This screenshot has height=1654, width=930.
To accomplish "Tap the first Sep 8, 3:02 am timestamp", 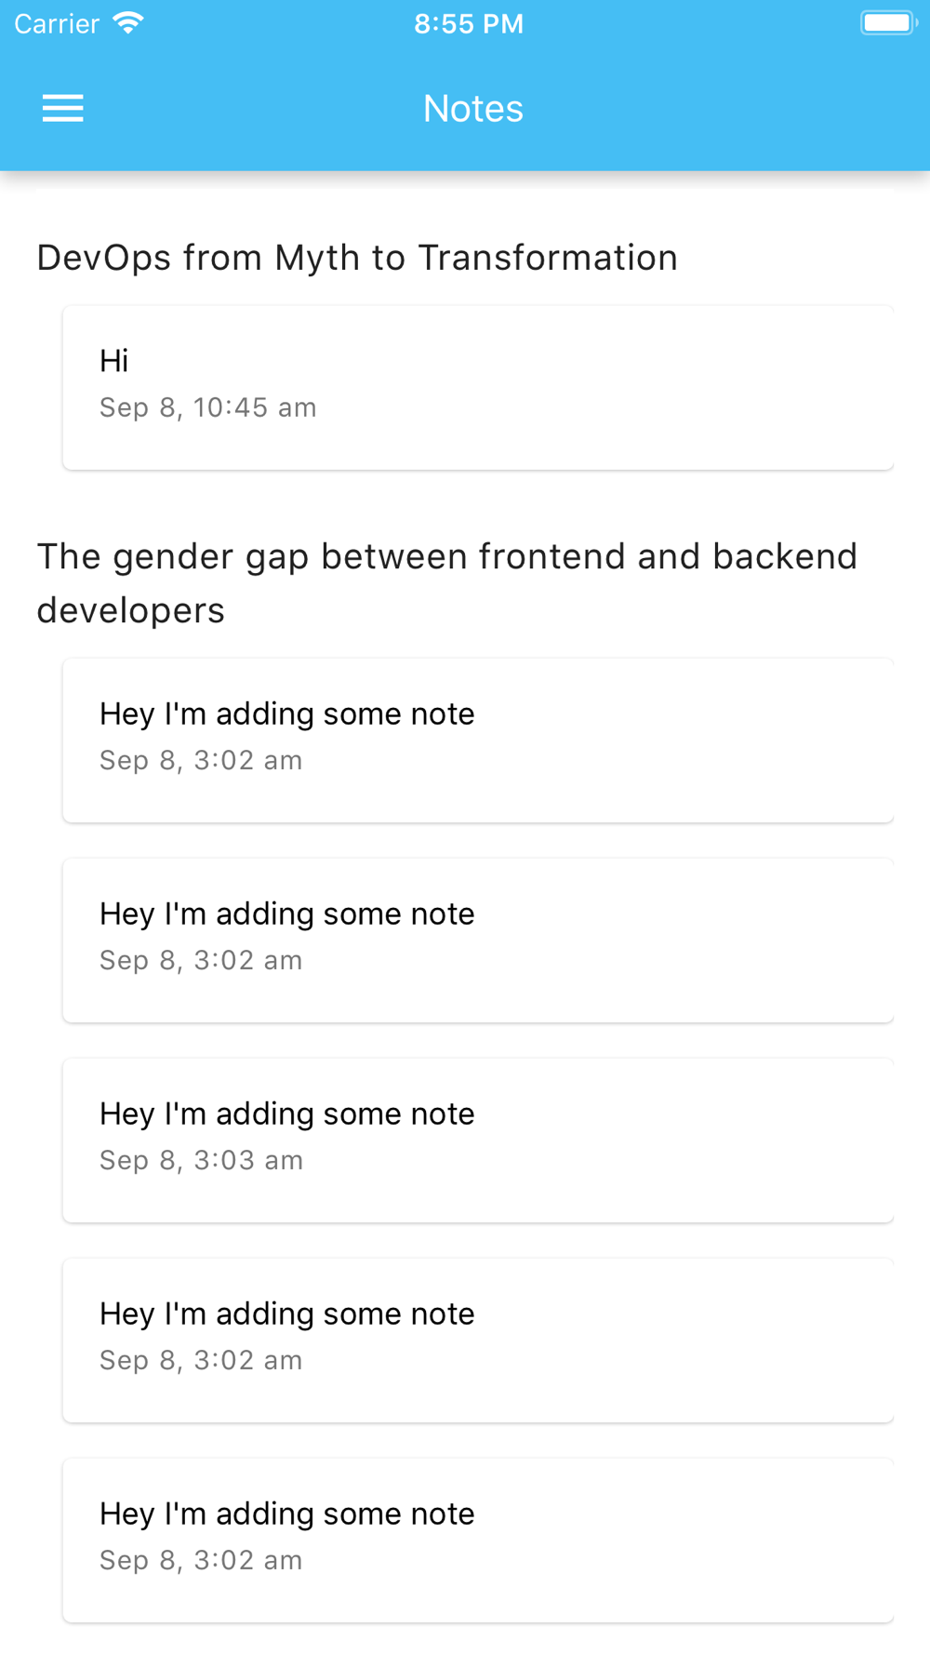I will click(201, 760).
